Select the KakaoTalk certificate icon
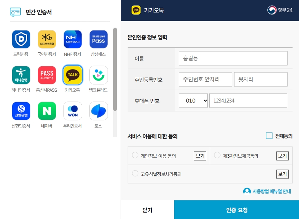 (x=72, y=75)
